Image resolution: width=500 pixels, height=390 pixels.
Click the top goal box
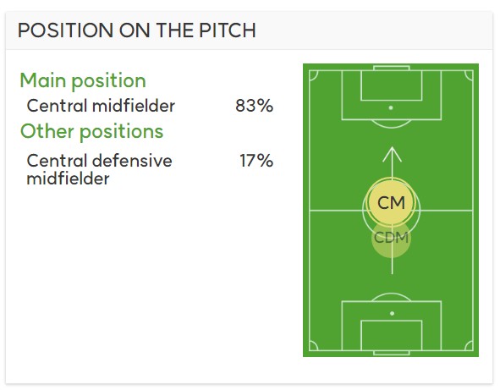391,85
